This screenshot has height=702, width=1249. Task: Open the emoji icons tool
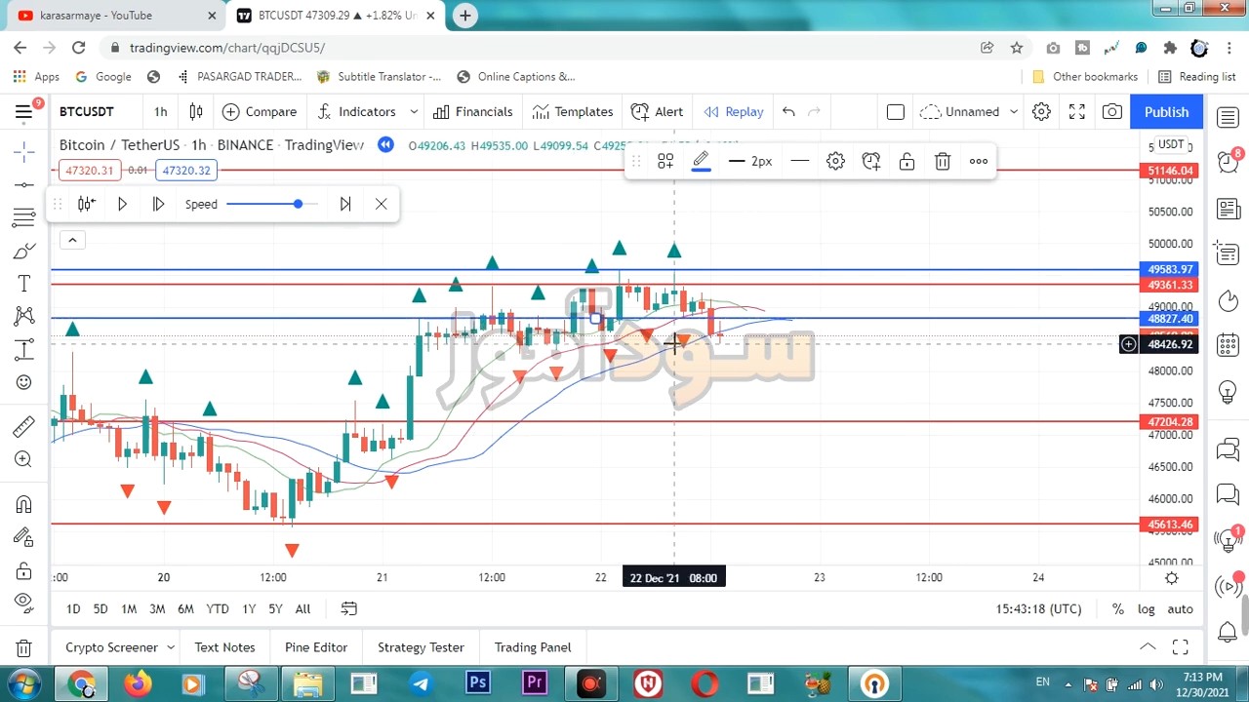click(x=24, y=382)
